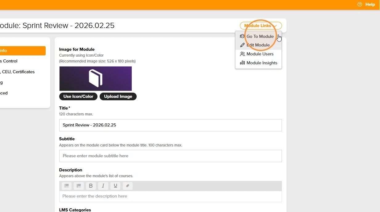This screenshot has height=212, width=380.
Task: Click the 'Currently using Icon/Color' text
Action: pyautogui.click(x=81, y=55)
